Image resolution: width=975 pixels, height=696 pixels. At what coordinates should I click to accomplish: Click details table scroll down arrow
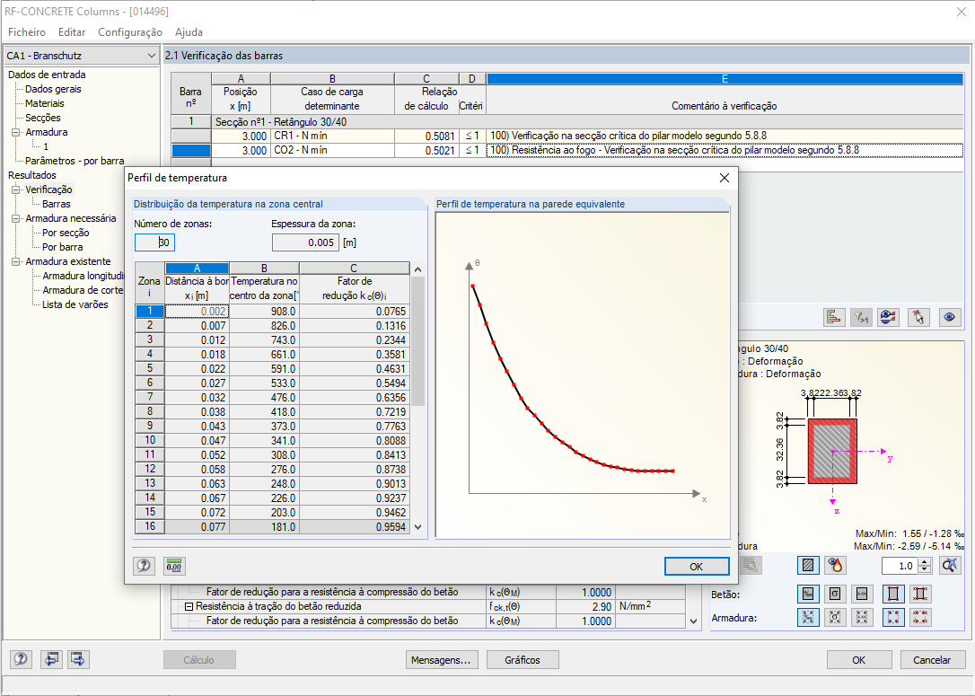click(694, 621)
